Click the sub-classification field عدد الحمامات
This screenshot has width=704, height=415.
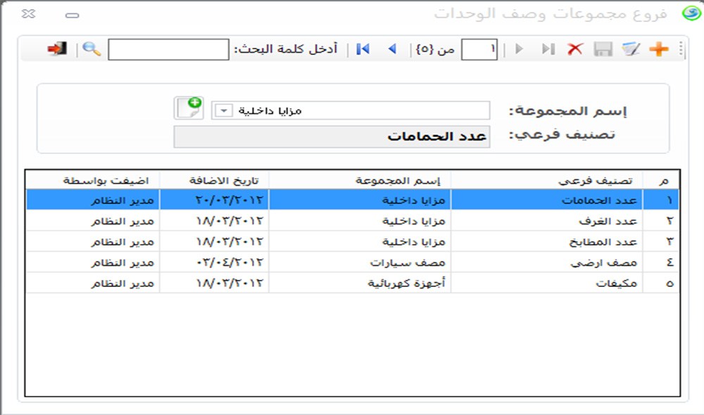332,136
